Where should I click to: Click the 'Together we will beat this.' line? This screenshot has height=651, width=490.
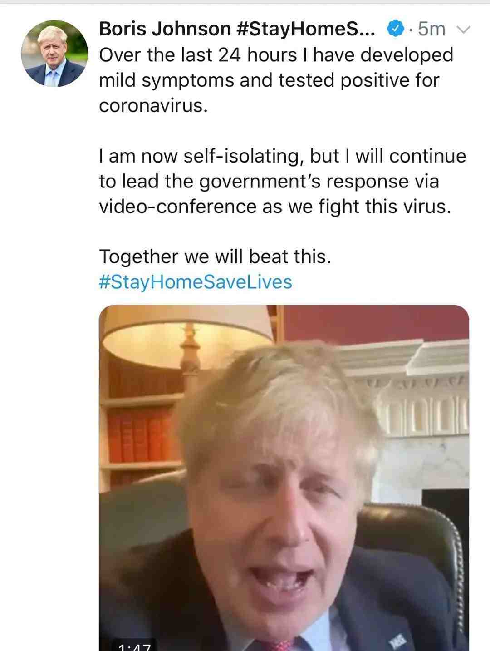tap(215, 256)
